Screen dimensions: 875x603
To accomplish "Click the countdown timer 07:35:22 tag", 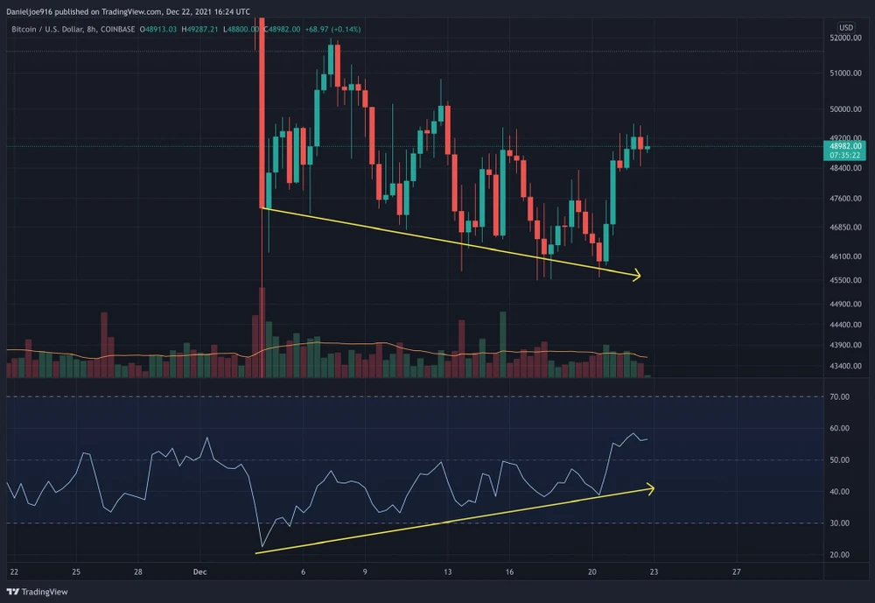I will pyautogui.click(x=845, y=155).
